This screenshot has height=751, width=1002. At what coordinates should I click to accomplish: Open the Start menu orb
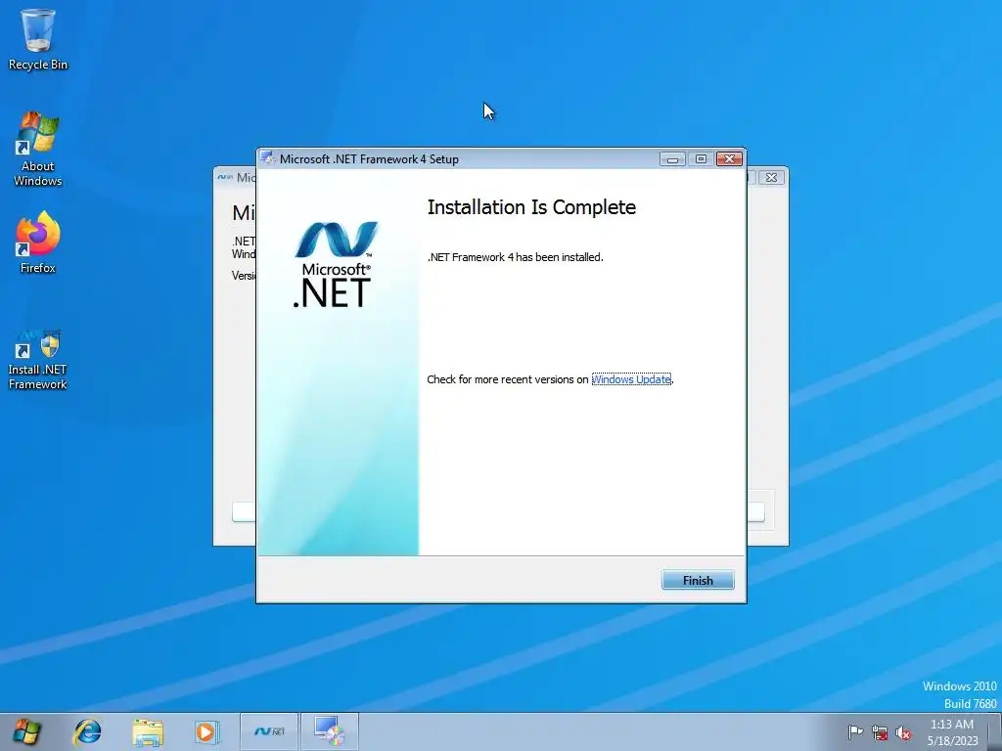26,731
